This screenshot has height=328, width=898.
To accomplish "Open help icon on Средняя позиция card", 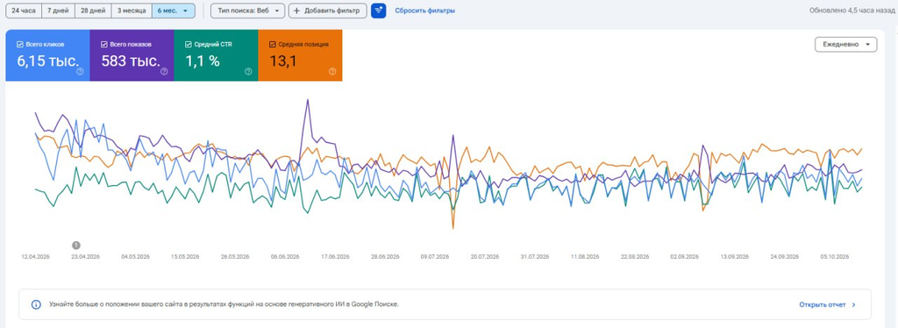I will [332, 72].
